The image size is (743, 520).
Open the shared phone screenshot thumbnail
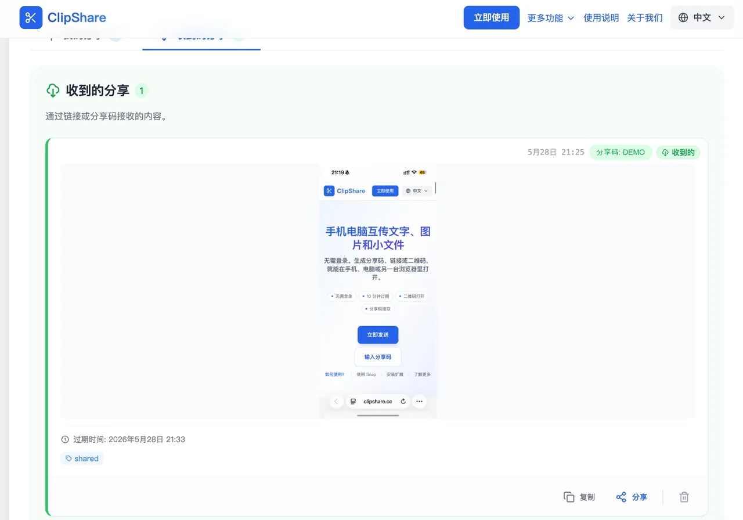[x=378, y=291]
